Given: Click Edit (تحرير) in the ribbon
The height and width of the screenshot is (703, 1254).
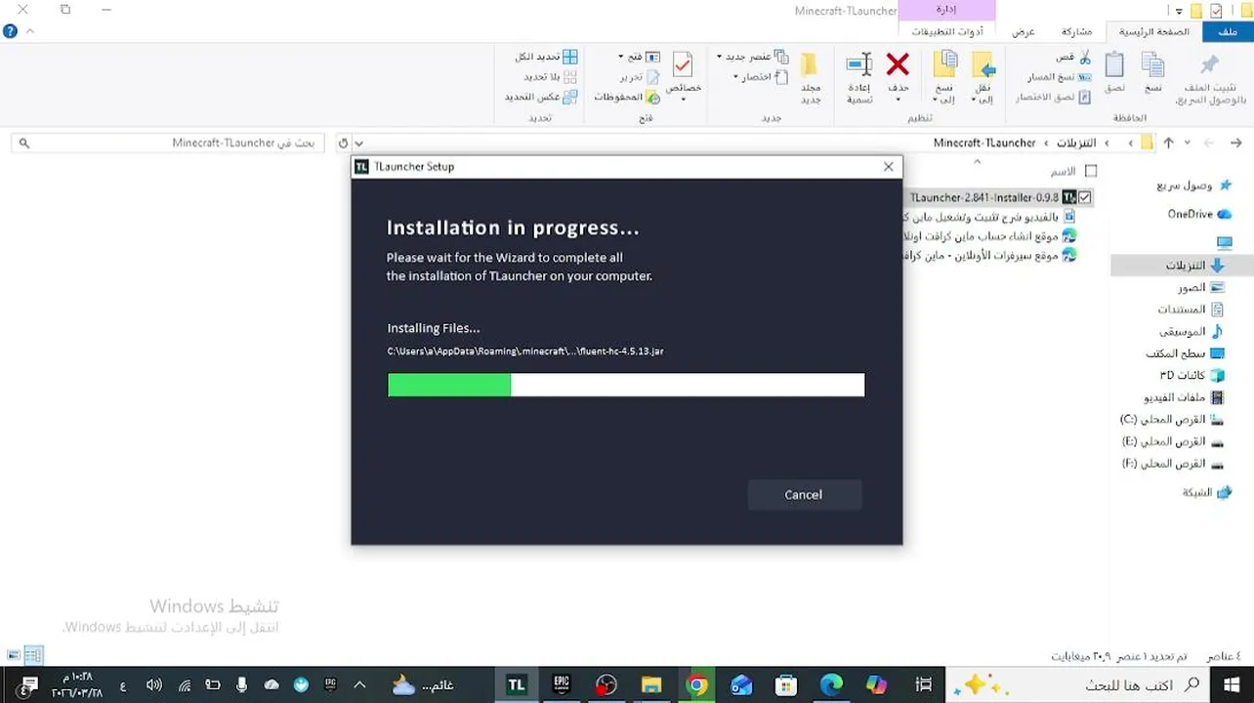Looking at the screenshot, I should [640, 76].
